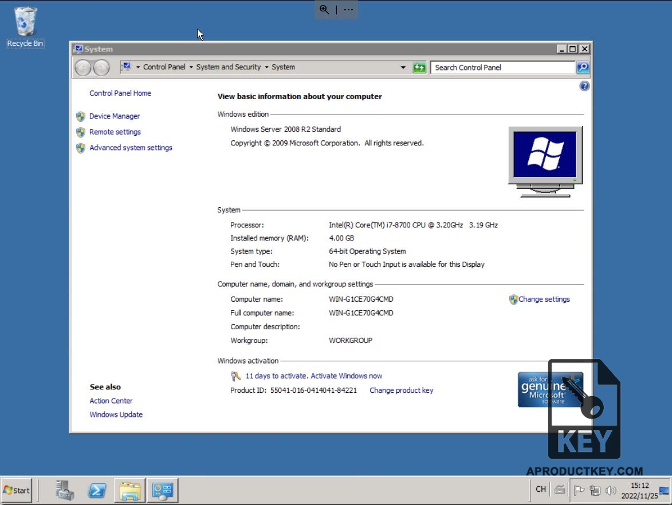
Task: Open the Recycle Bin desktop icon
Action: 25,26
